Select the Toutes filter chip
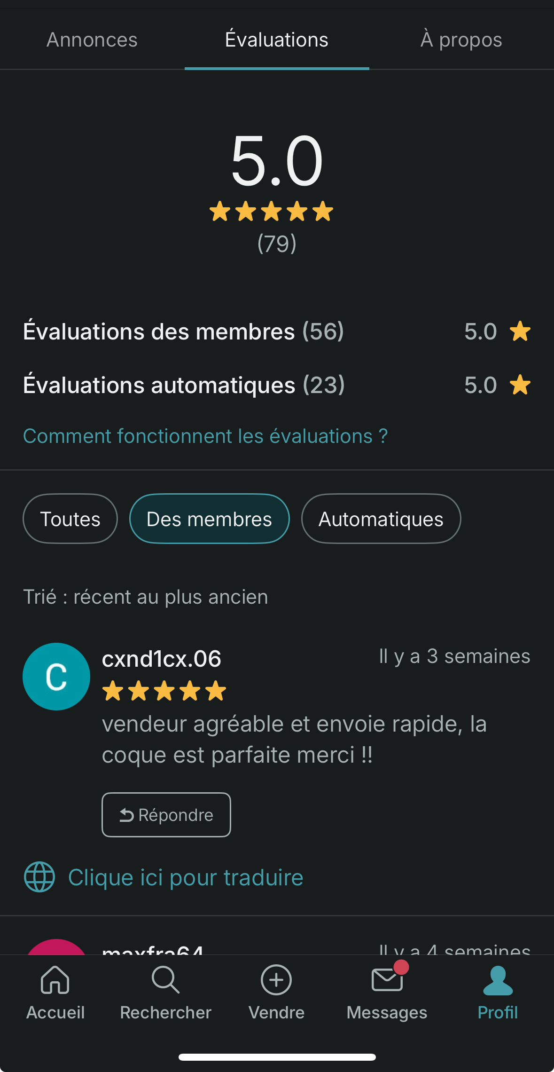 click(x=70, y=519)
